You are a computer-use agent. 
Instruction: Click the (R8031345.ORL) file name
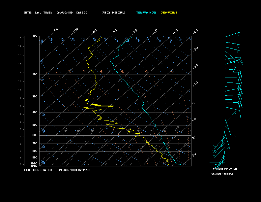click(113, 13)
